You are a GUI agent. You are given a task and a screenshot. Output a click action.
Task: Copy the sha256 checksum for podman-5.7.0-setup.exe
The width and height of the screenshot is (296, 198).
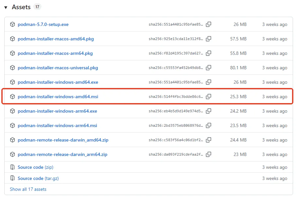tap(209, 24)
